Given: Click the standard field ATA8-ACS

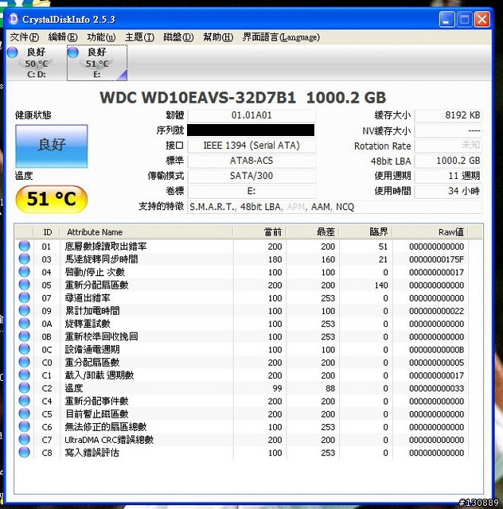Looking at the screenshot, I should coord(251,161).
